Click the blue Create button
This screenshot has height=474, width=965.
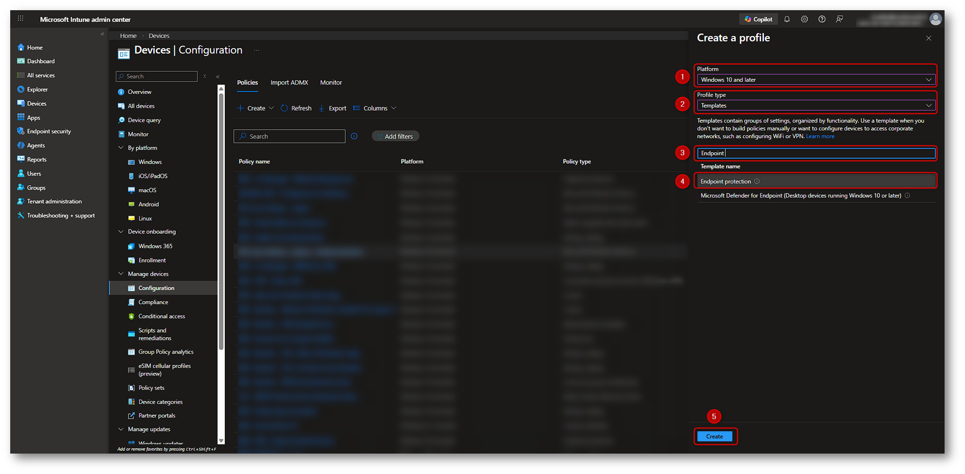[x=714, y=437]
